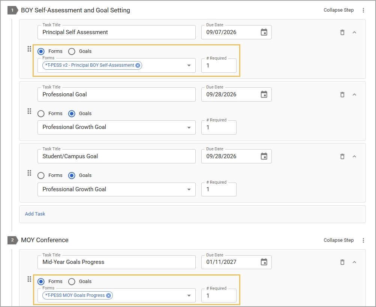
Task: Open calendar for Principal Self Assessment due date
Action: pos(264,32)
